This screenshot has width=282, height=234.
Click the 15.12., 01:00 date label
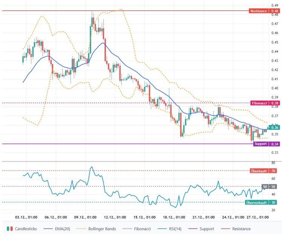tap(145, 217)
